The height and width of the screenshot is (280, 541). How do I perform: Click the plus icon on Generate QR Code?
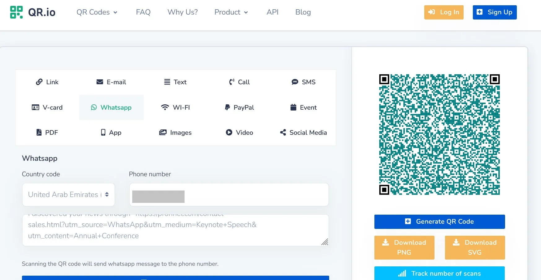[x=408, y=221]
